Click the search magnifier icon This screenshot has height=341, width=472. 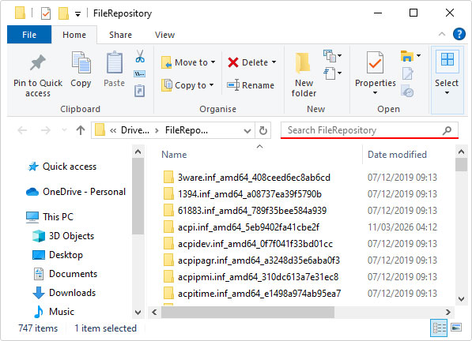click(x=447, y=130)
